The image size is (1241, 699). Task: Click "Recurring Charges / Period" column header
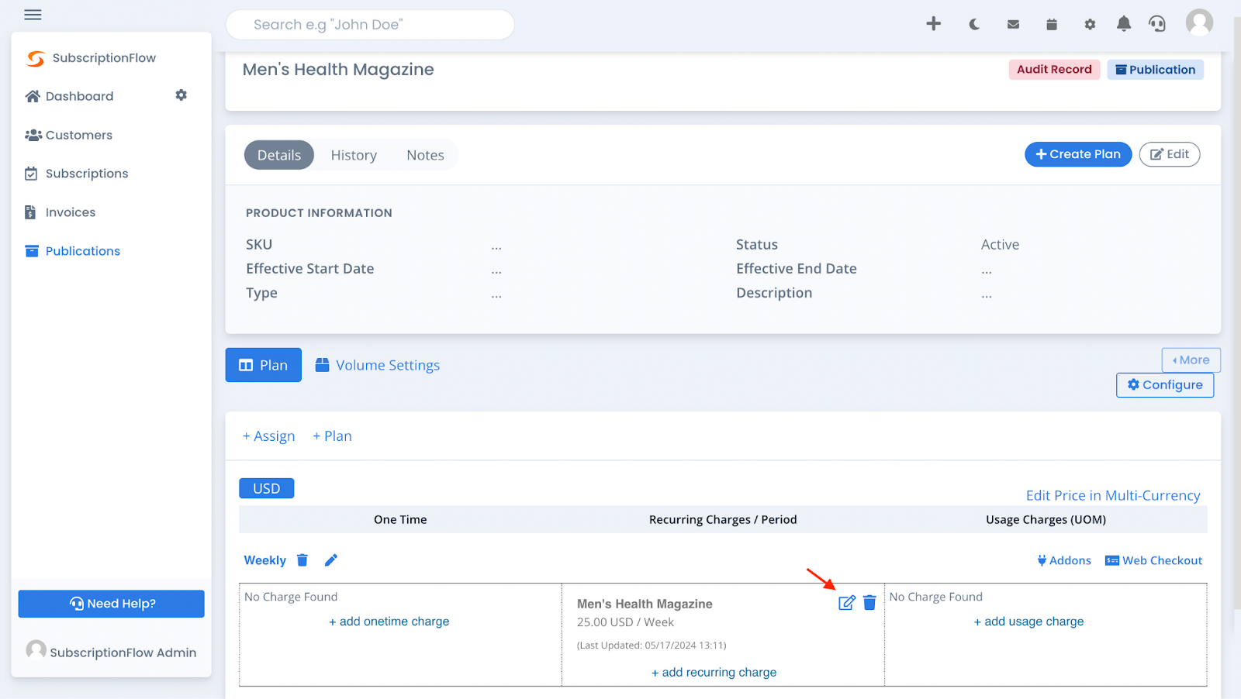[x=723, y=520]
